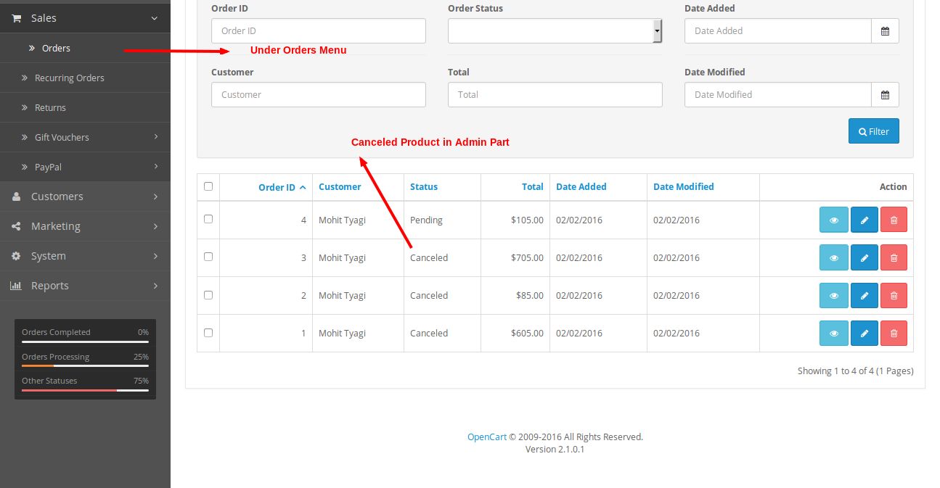Delete order 4 with the trash icon

894,220
